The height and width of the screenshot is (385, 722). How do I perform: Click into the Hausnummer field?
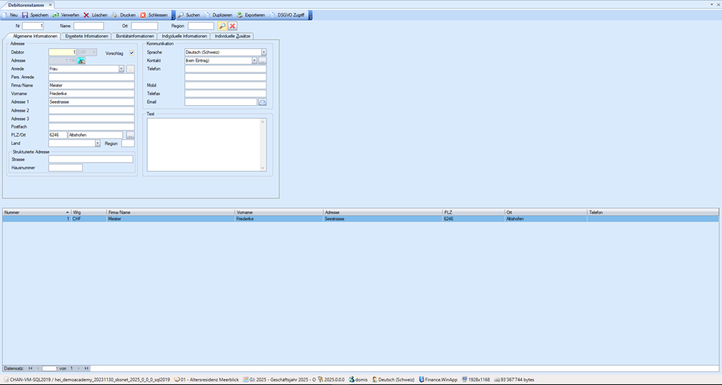pos(65,168)
